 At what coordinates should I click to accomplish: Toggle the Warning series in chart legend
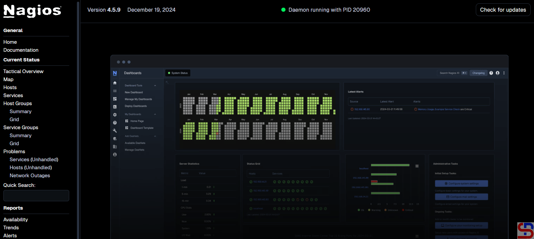coord(374,210)
